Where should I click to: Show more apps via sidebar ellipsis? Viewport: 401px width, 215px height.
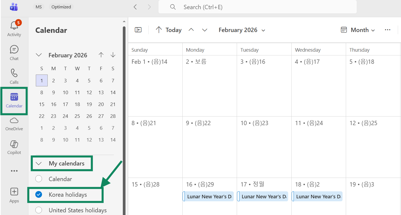pos(14,171)
